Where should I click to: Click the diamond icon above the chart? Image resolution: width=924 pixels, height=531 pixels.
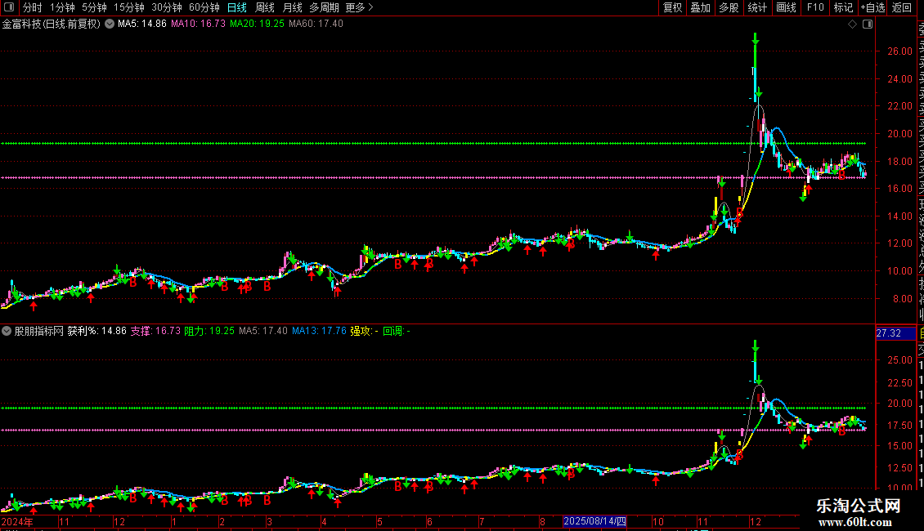[x=852, y=25]
